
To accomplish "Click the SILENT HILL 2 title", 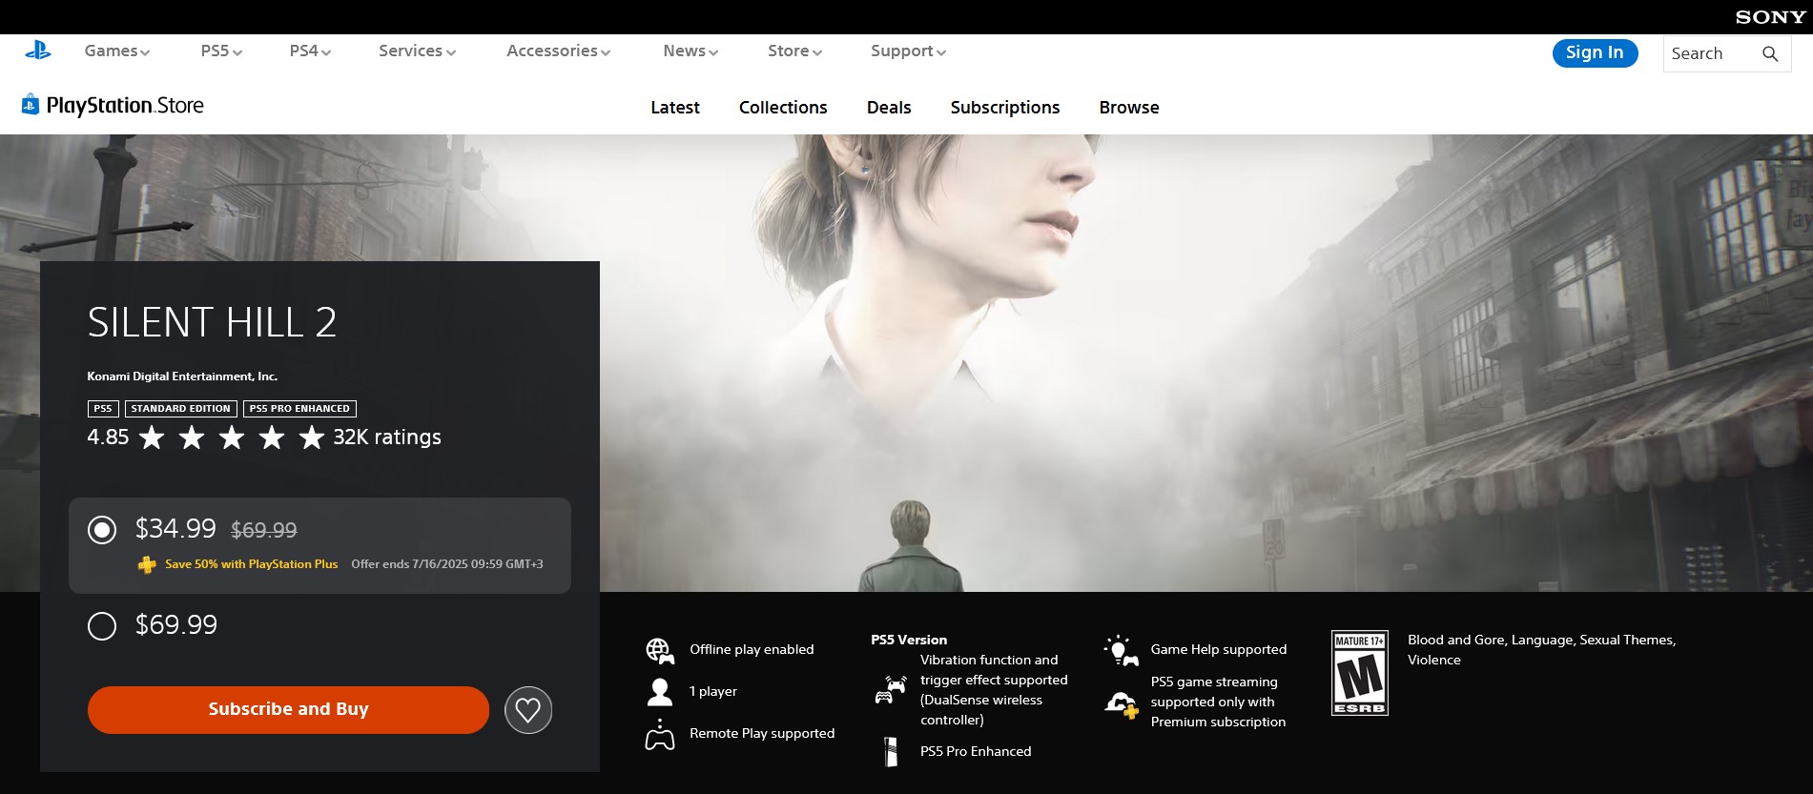I will (x=212, y=322).
